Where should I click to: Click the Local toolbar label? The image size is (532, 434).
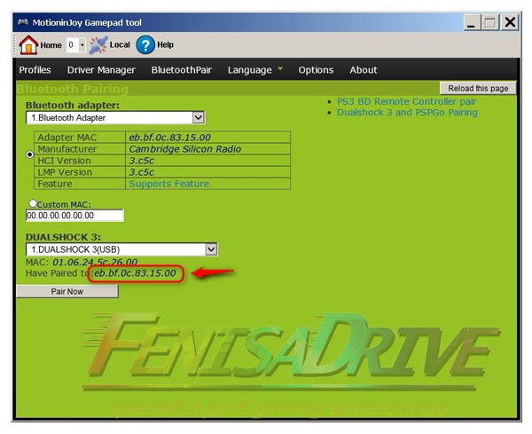120,45
